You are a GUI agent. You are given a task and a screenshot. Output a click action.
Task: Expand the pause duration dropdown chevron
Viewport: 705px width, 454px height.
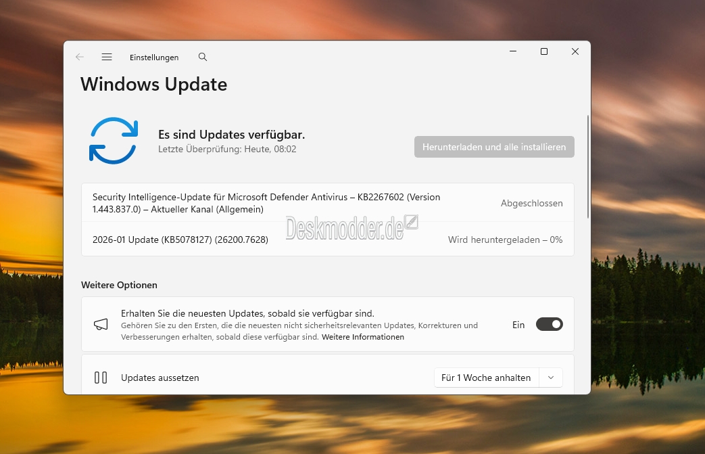pyautogui.click(x=551, y=378)
